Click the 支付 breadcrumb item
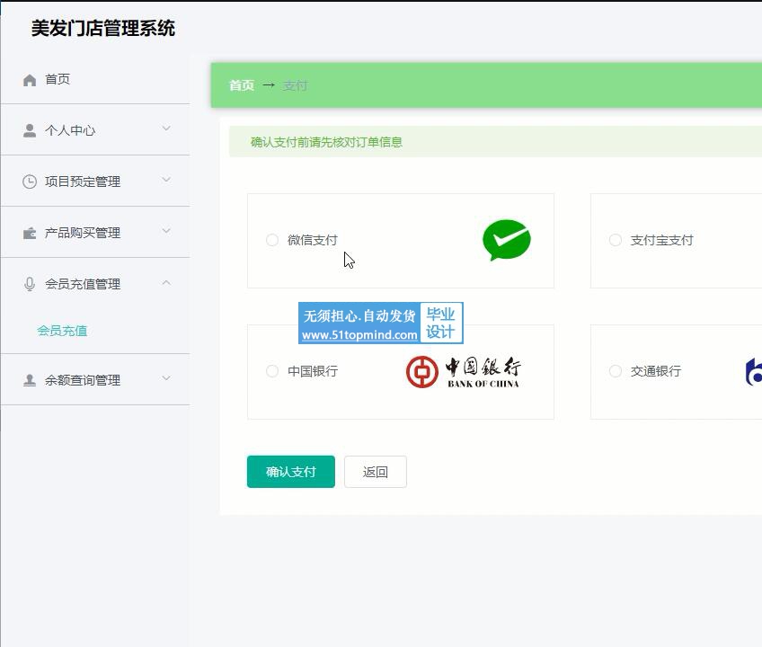The image size is (762, 647). [x=295, y=85]
